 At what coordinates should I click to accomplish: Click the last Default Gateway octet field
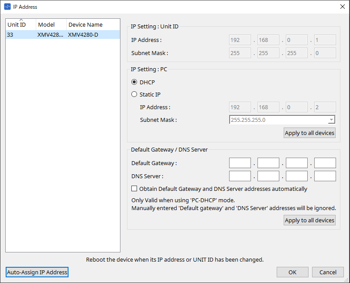tap(325, 163)
